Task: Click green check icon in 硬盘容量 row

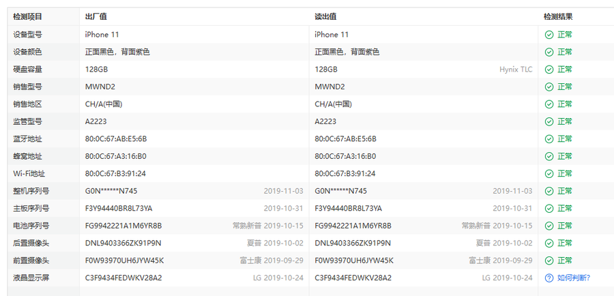Action: 549,70
